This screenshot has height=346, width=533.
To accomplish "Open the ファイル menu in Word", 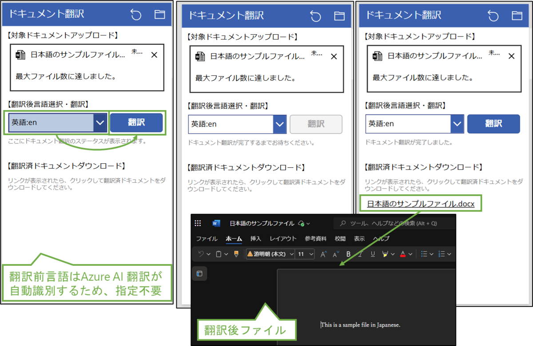I will pyautogui.click(x=207, y=239).
